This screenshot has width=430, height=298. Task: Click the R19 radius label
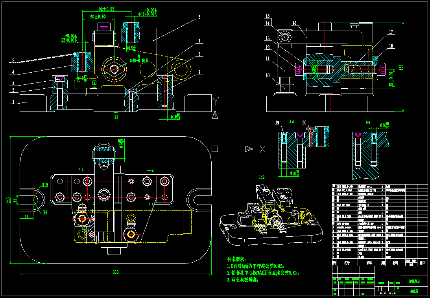[45, 185]
